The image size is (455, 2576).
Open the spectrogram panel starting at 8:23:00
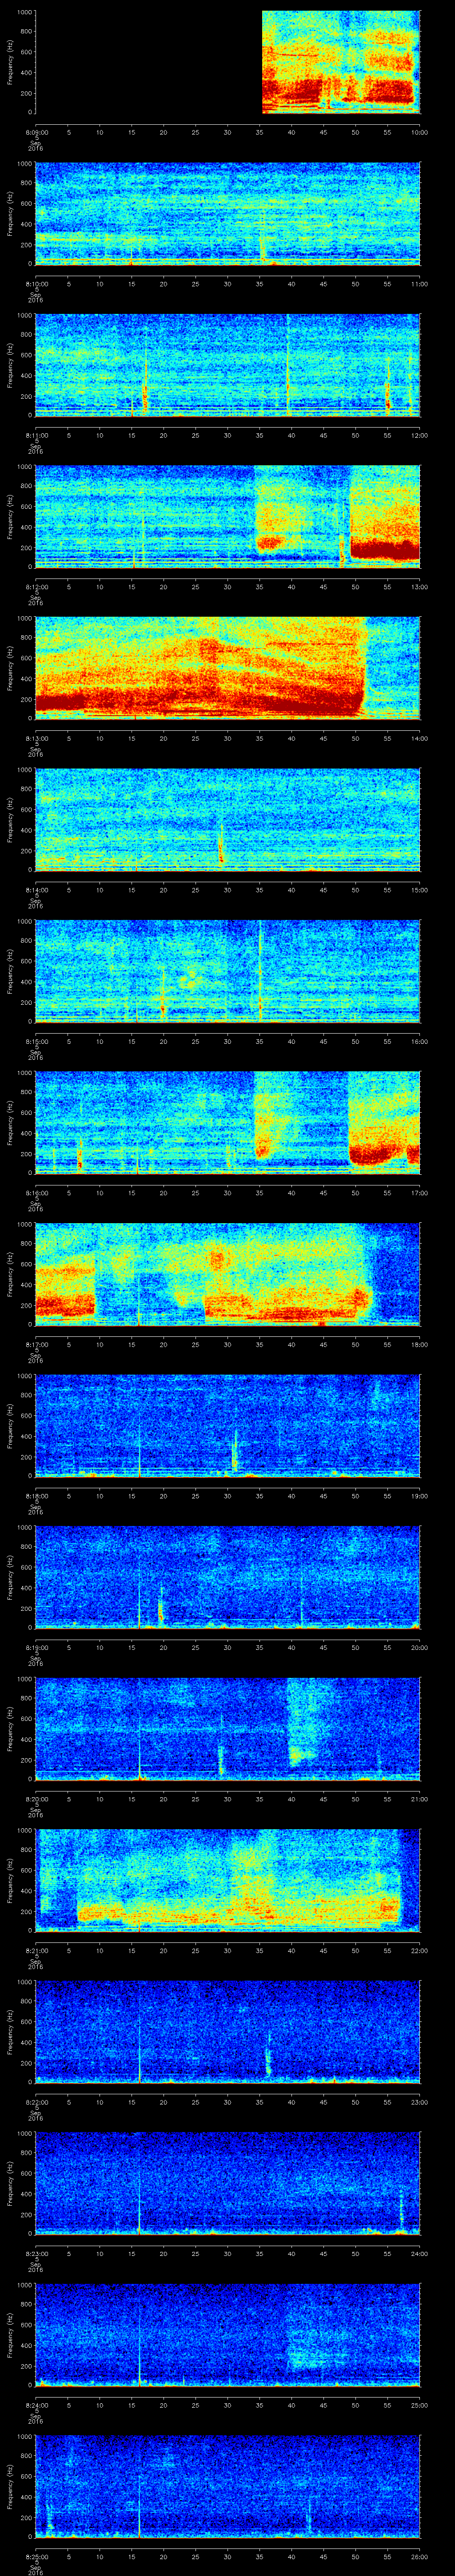[228, 2183]
